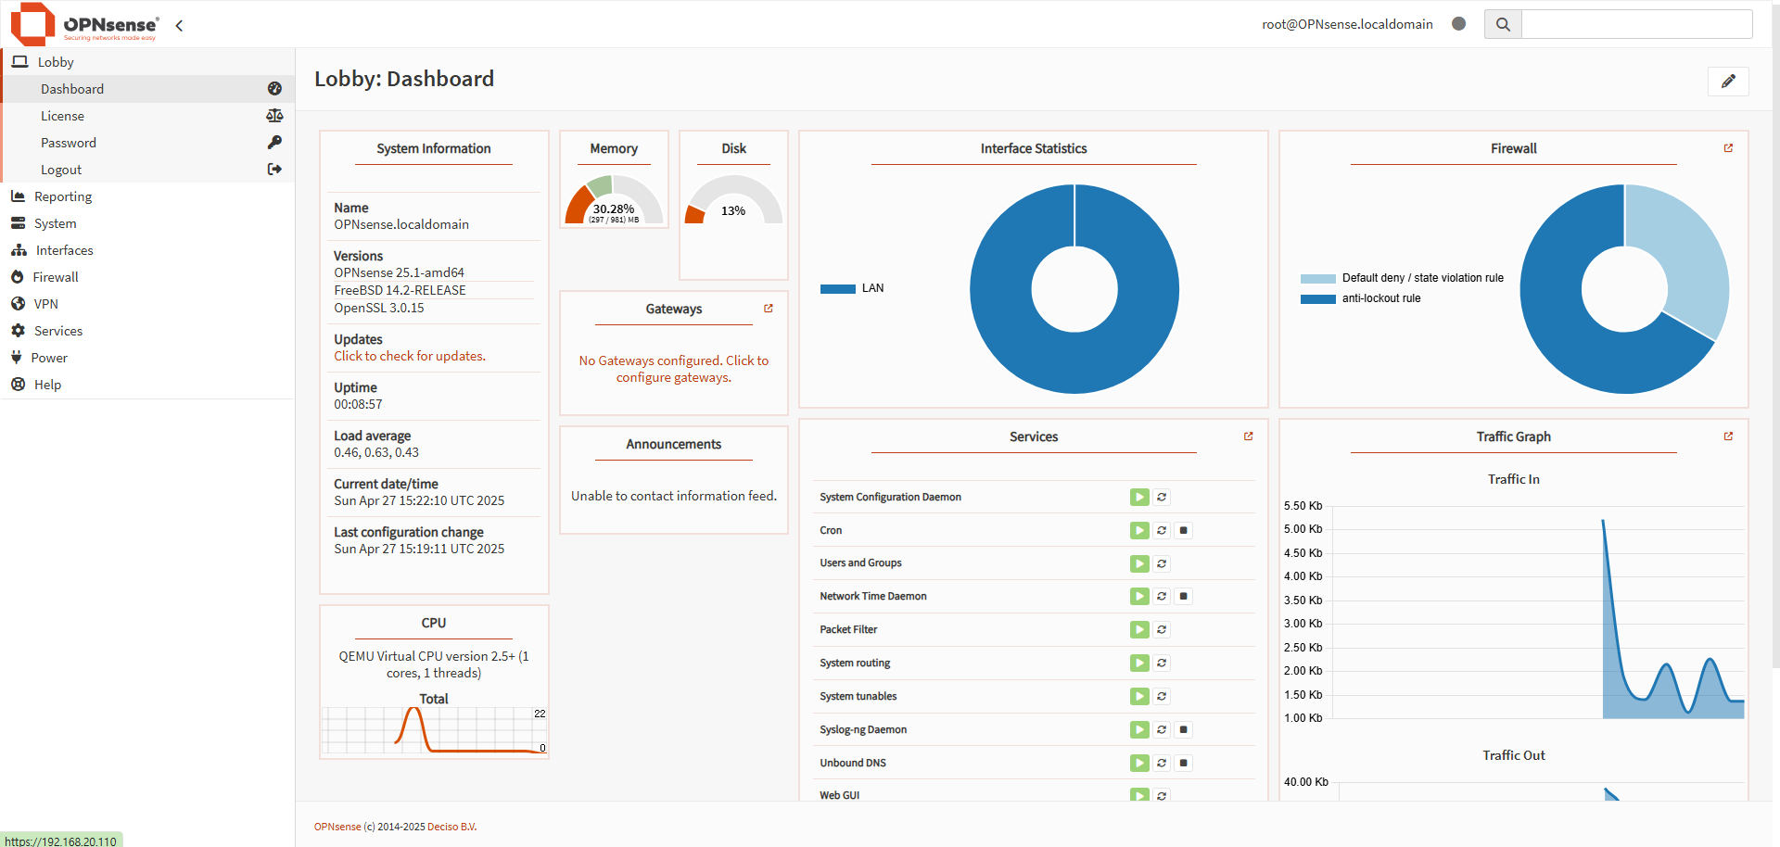This screenshot has height=847, width=1780.
Task: Restart Users and Groups service
Action: pyautogui.click(x=1162, y=563)
